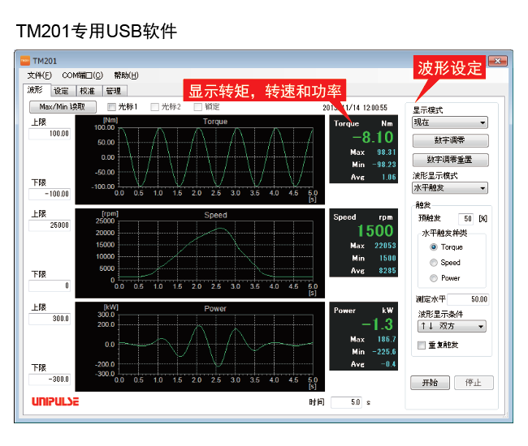
Task: Select the Power trigger radio button
Action: 434,278
